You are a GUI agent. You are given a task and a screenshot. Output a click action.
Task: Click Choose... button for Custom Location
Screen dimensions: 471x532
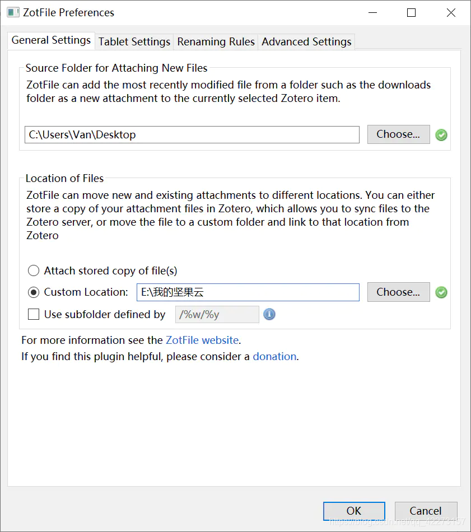coord(398,292)
